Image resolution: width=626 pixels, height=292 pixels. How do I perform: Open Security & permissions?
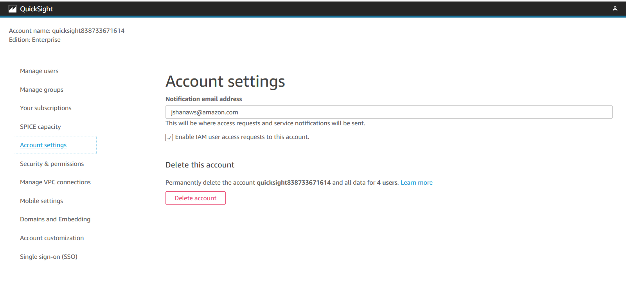[52, 164]
